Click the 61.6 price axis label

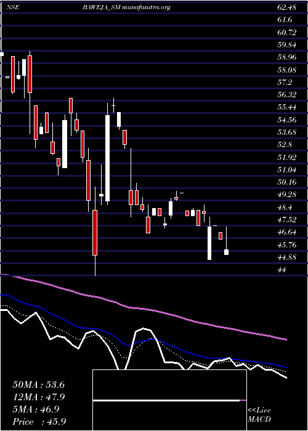[285, 20]
